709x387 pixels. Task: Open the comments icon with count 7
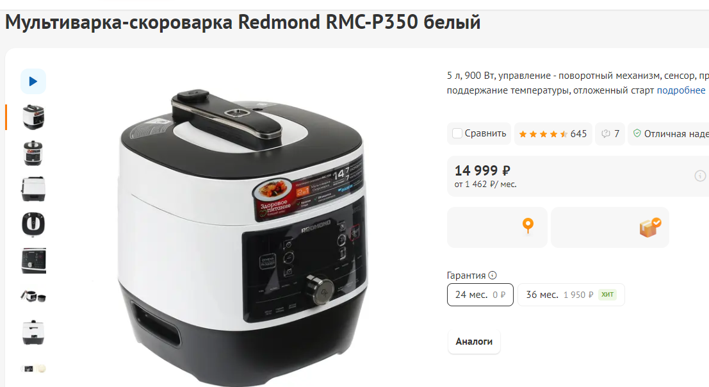pos(610,134)
